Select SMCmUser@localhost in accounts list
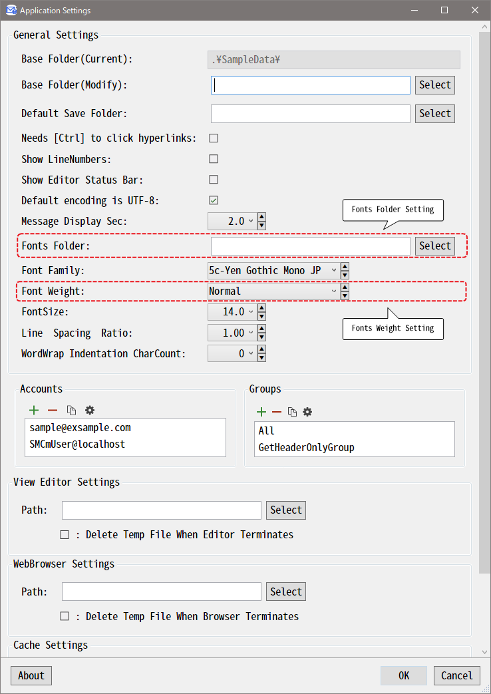The image size is (491, 694). pyautogui.click(x=77, y=444)
